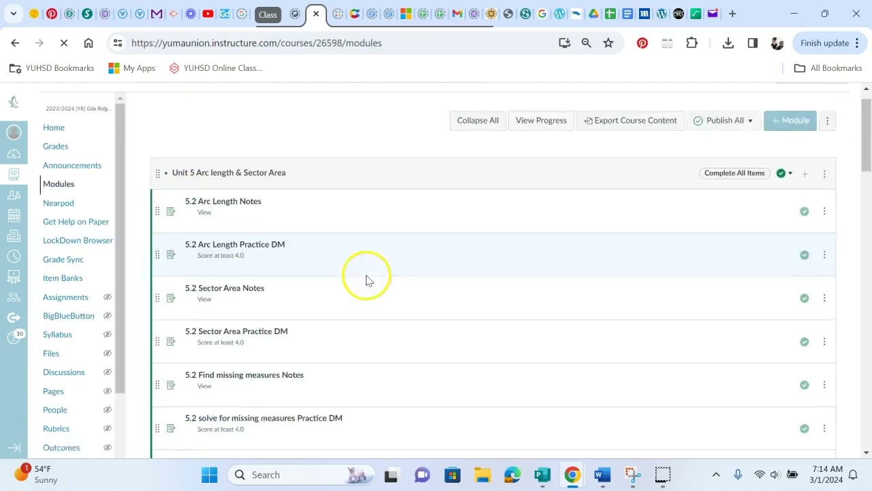Open the Snipping Tool from the taskbar

(632, 475)
